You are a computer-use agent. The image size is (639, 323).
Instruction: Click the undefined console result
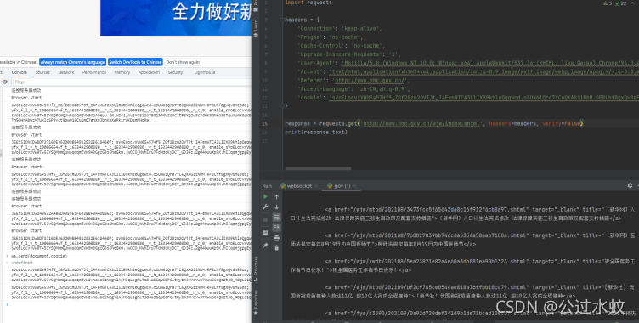point(21,263)
